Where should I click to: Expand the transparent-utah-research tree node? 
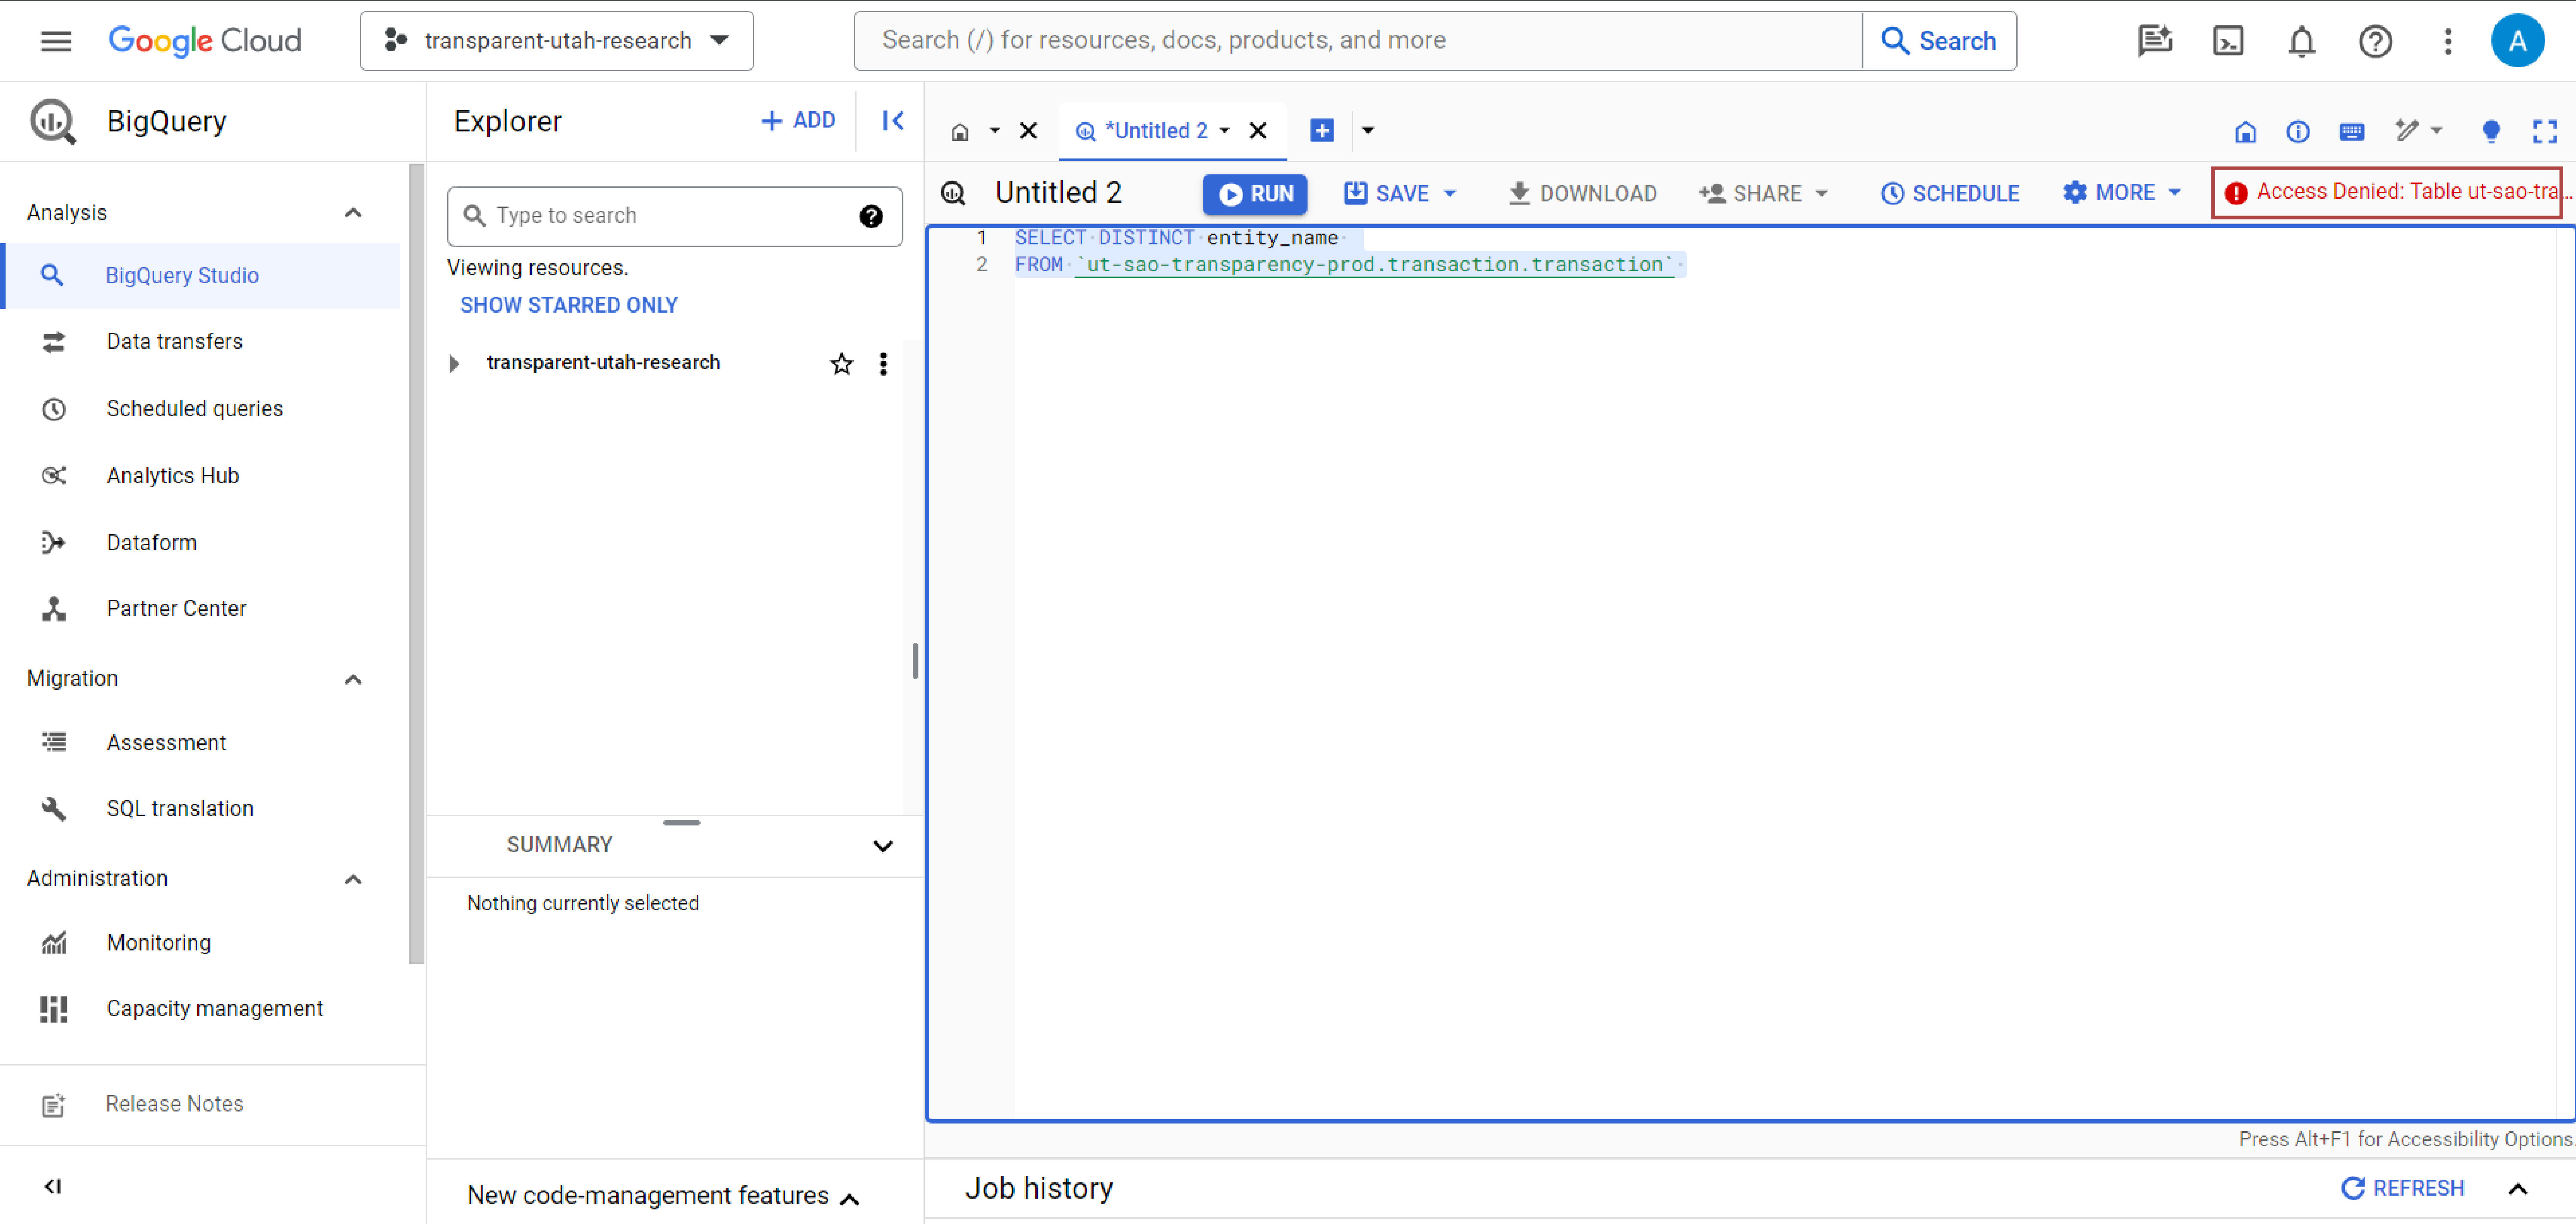click(455, 363)
